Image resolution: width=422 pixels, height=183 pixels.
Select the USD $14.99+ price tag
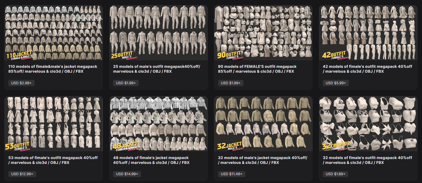pos(127,174)
